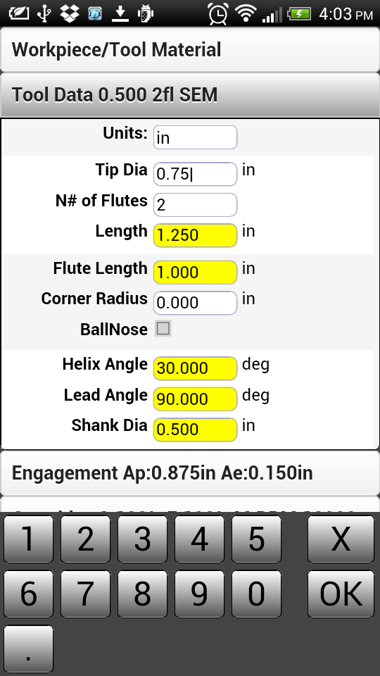380x676 pixels.
Task: Select the Corner Radius input field
Action: pos(195,303)
